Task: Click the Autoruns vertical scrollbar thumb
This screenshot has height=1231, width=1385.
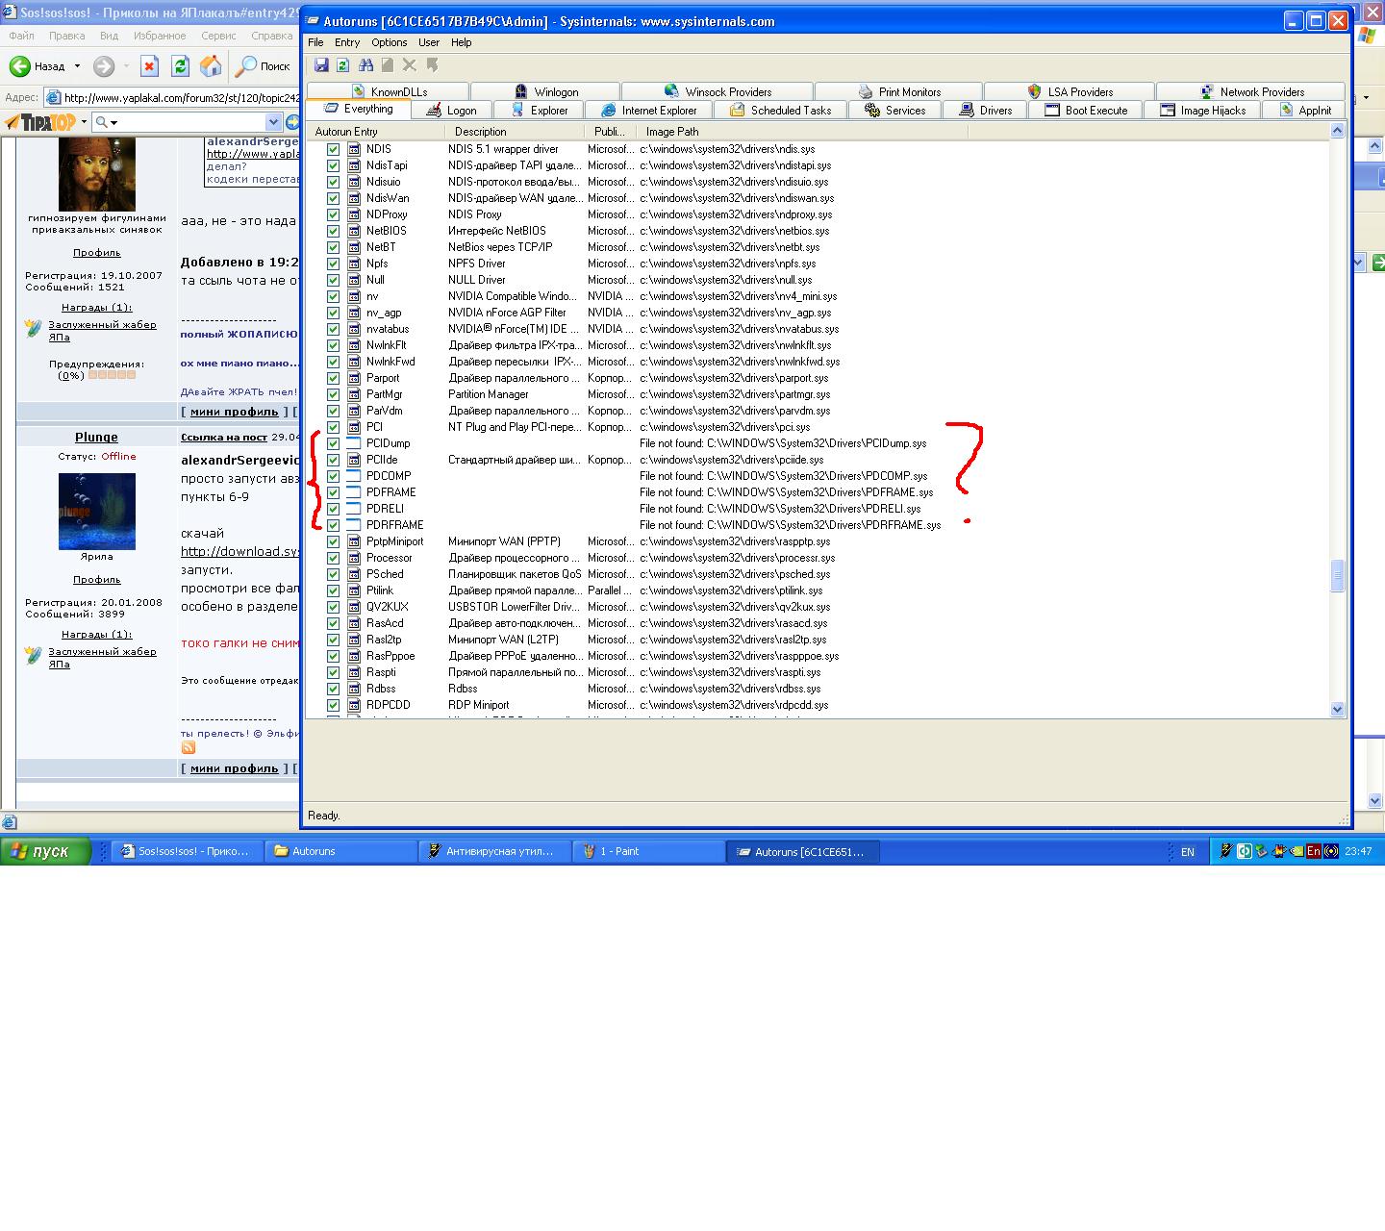Action: [x=1337, y=575]
